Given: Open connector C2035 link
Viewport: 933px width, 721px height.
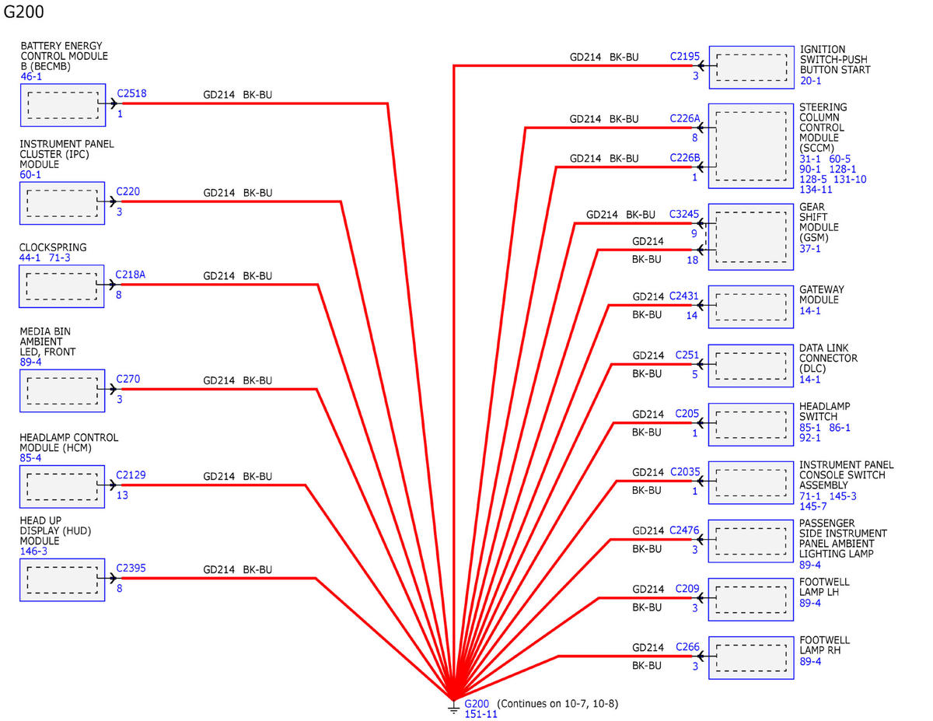Looking at the screenshot, I should [x=685, y=472].
